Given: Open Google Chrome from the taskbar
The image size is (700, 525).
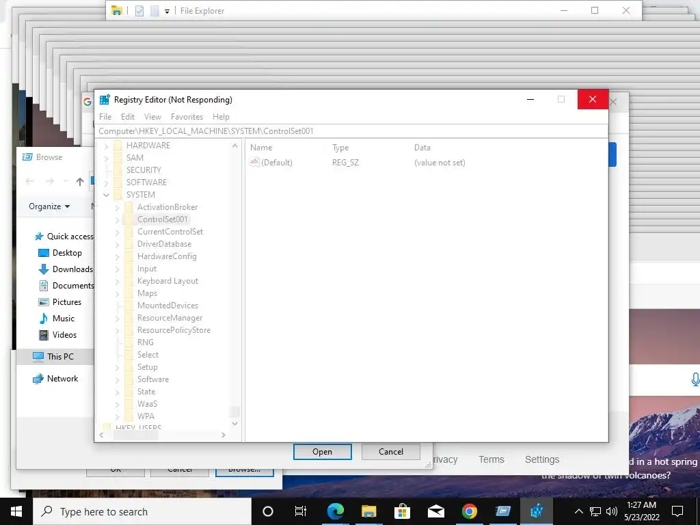Looking at the screenshot, I should click(469, 511).
